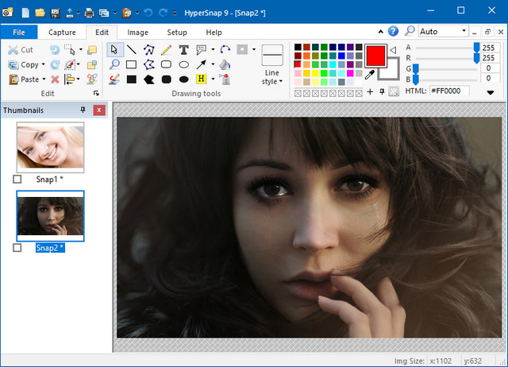Select the arrow pointer selection tool
The height and width of the screenshot is (367, 508).
114,50
